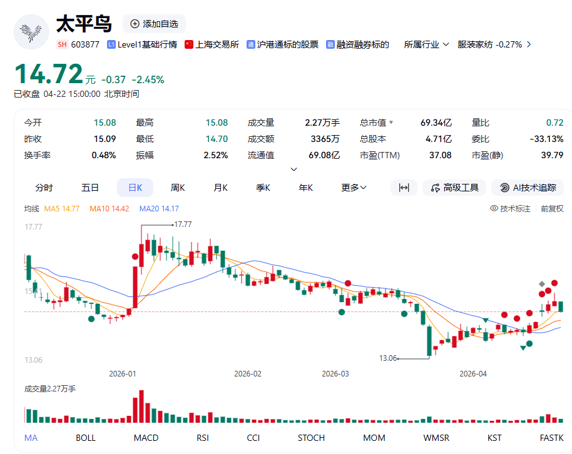Select the BOLL indicator
The width and height of the screenshot is (572, 454).
(x=86, y=438)
